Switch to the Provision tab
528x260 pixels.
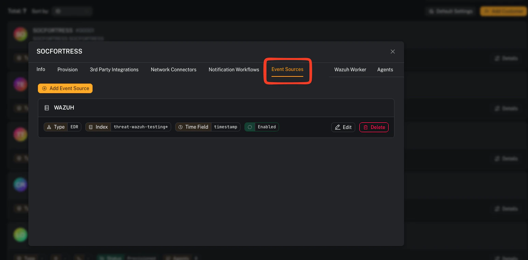pyautogui.click(x=67, y=69)
